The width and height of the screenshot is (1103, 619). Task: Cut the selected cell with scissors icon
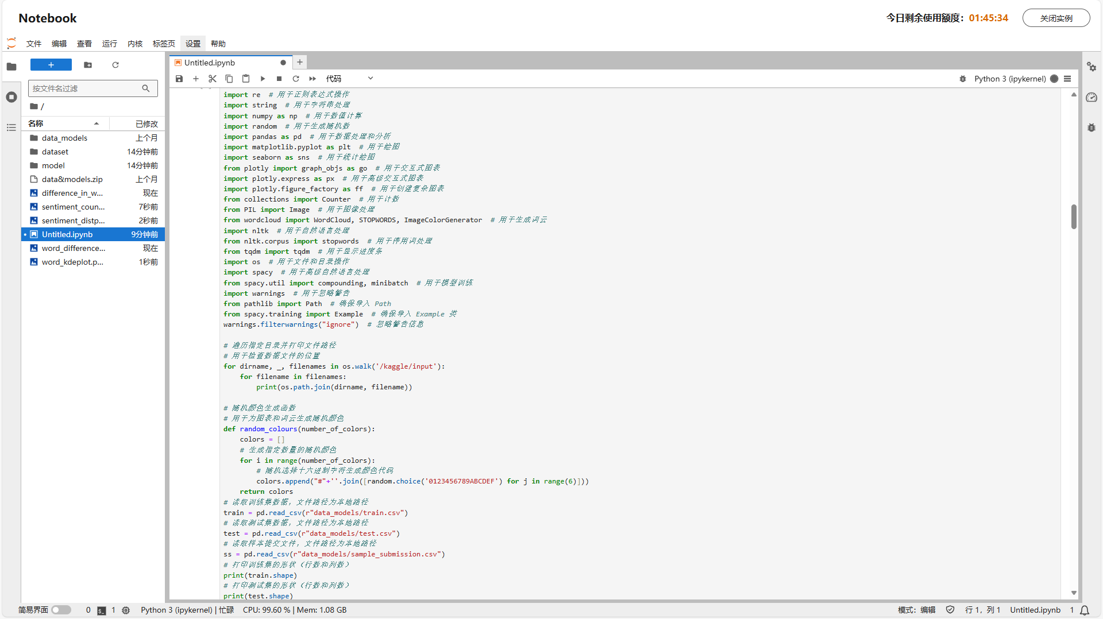tap(213, 79)
